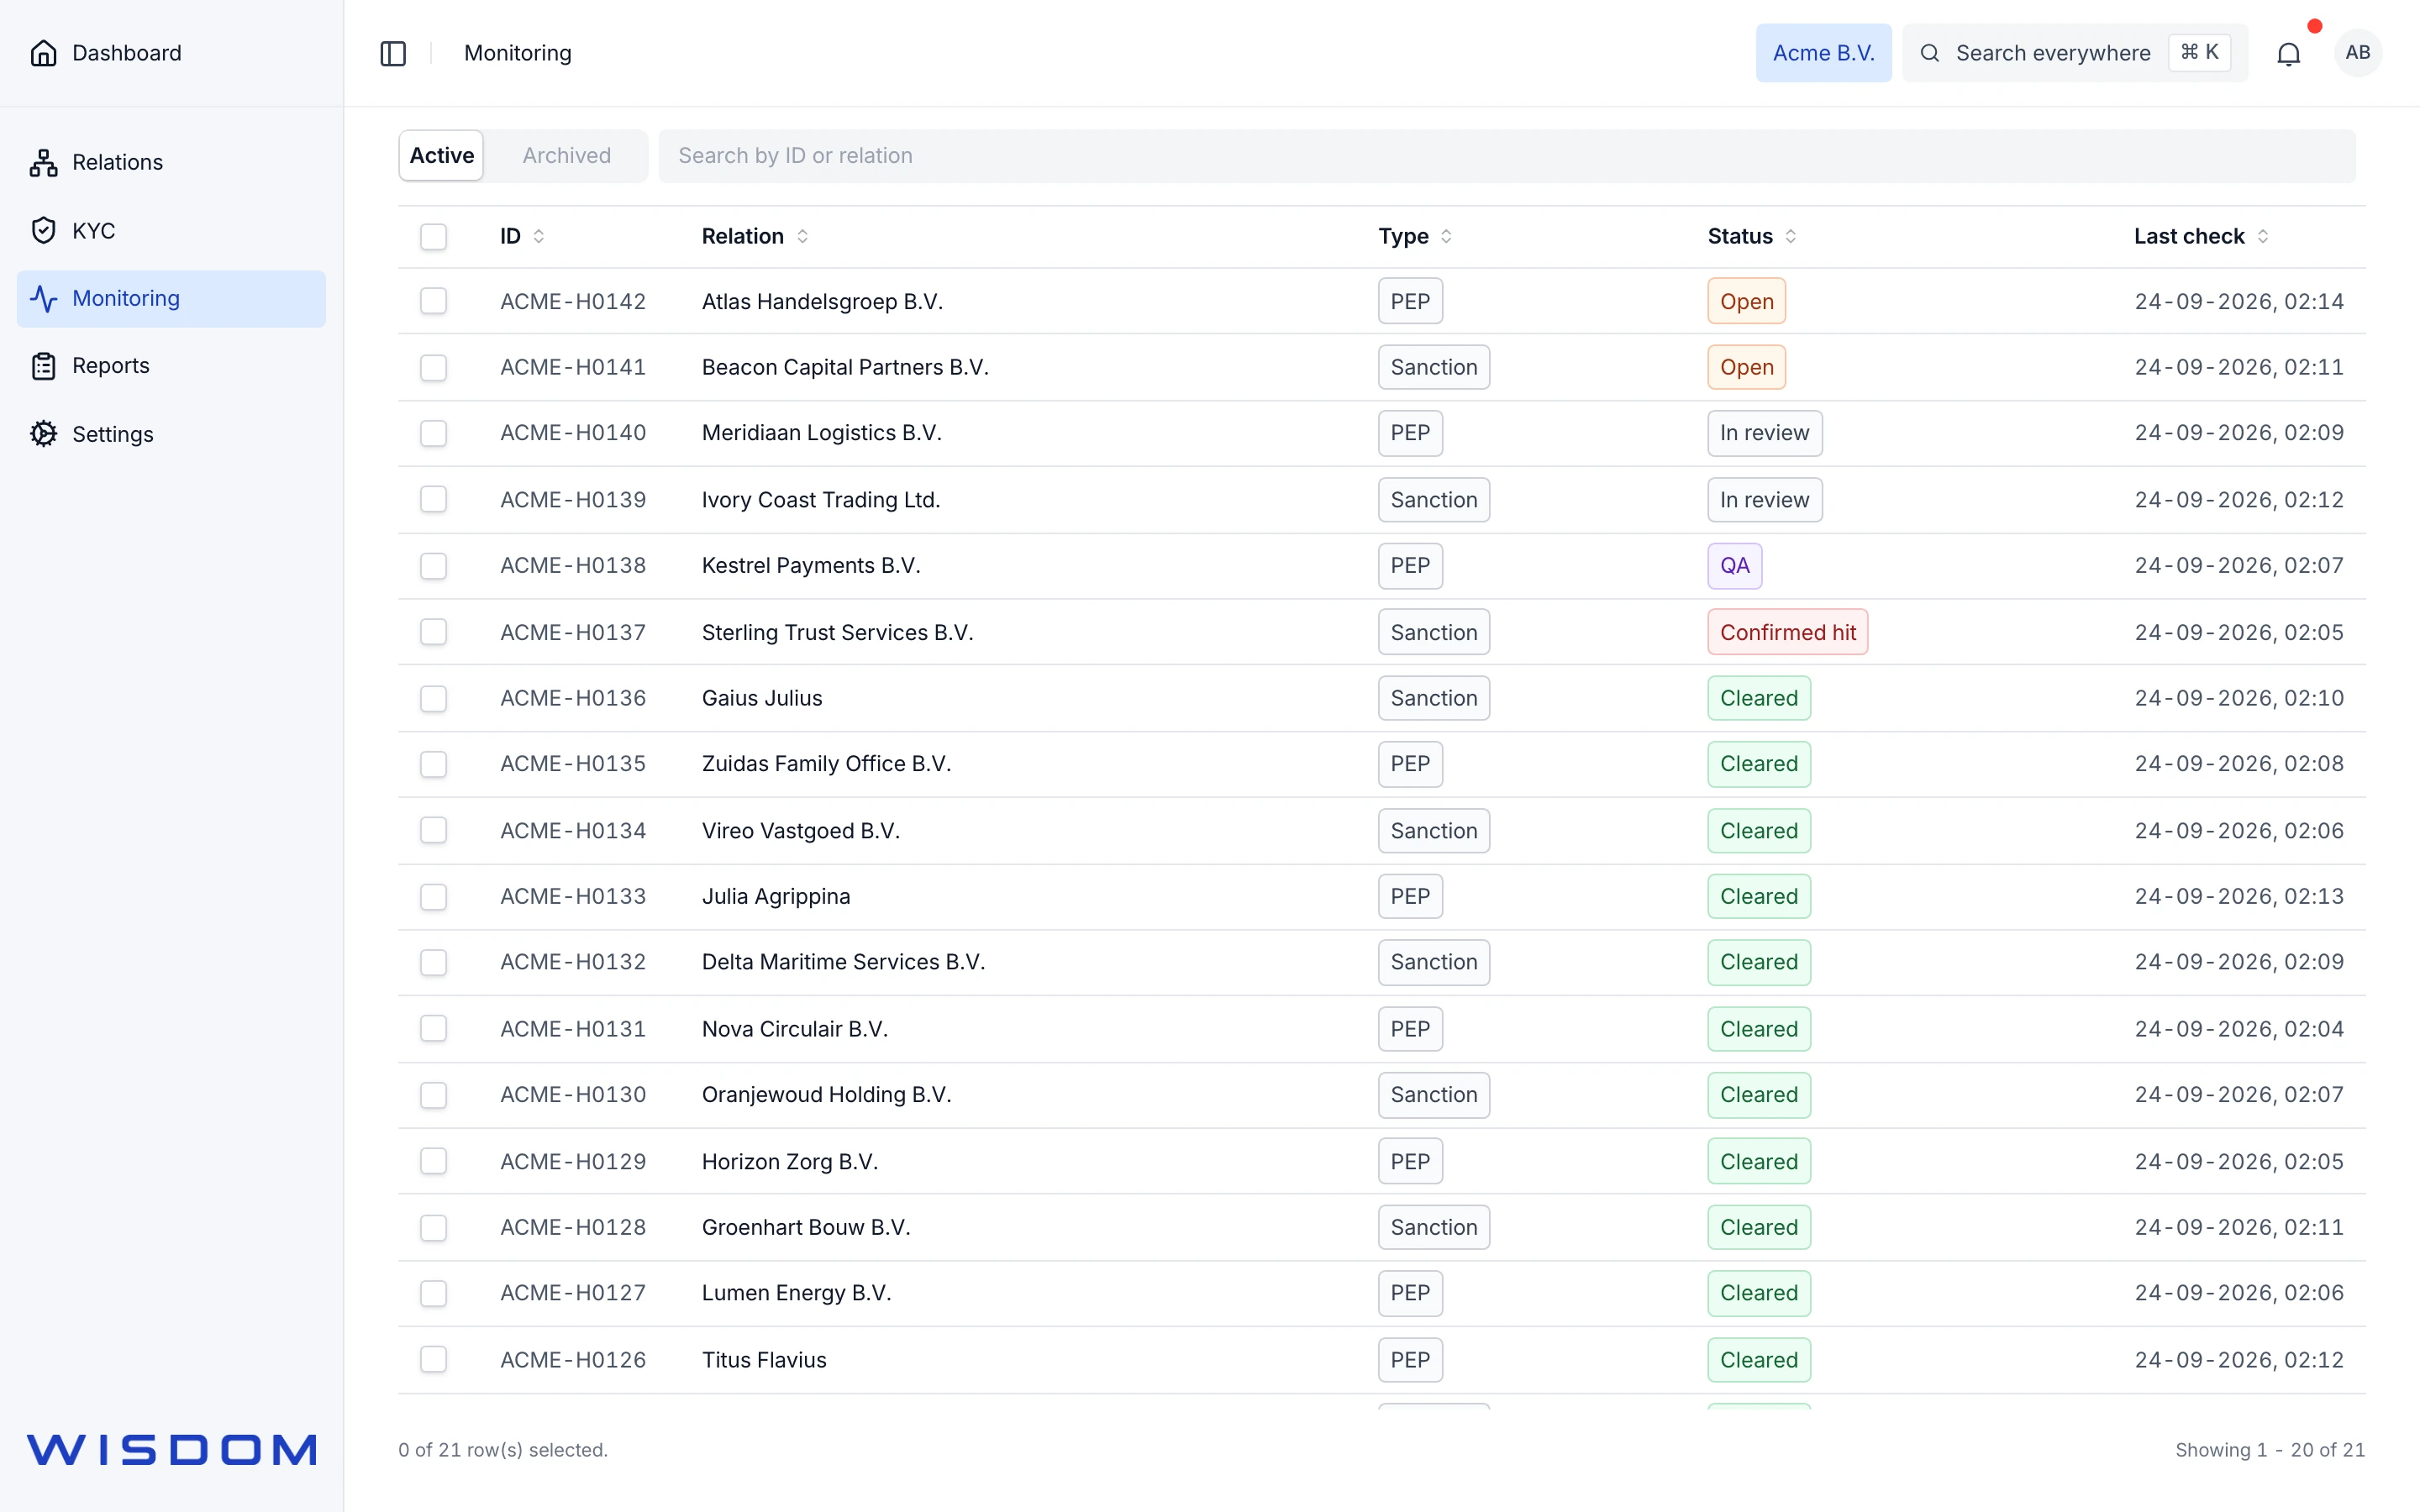Check the Beacon Capital Partners row checkbox
The height and width of the screenshot is (1512, 2420).
[x=433, y=367]
